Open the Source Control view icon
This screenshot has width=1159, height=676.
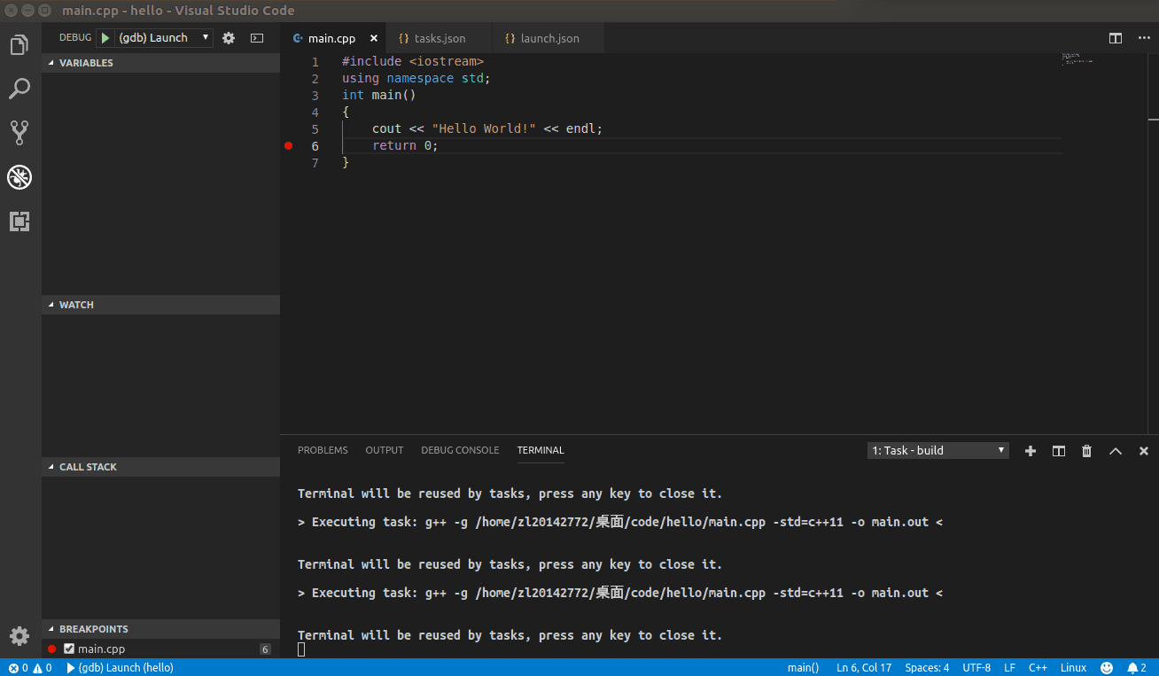pyautogui.click(x=19, y=133)
